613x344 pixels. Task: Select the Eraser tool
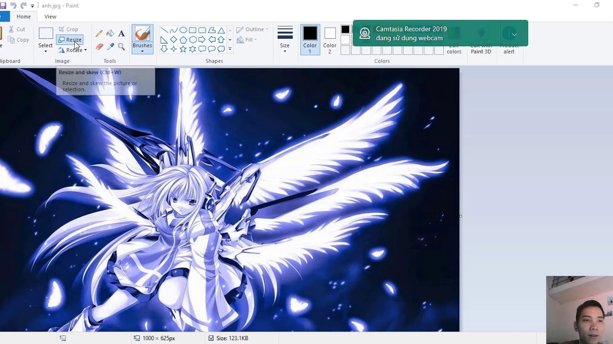coord(99,46)
